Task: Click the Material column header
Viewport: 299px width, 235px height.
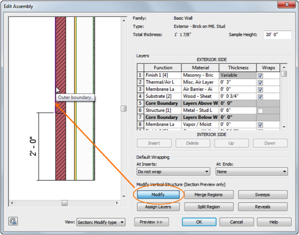Action: pos(200,67)
